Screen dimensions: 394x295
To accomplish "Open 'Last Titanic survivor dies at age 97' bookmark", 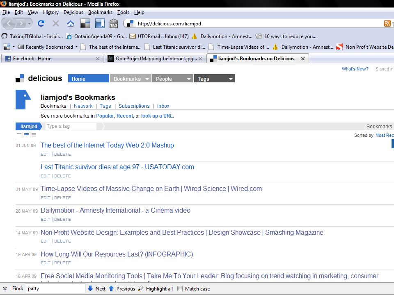I will pyautogui.click(x=117, y=167).
